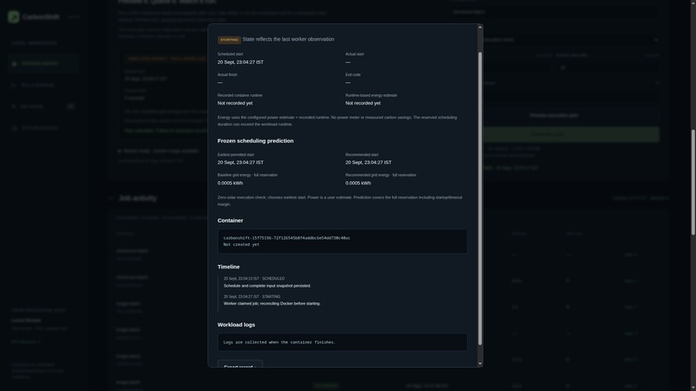696x391 pixels.
Task: Select '0.0005 kWh' under Baseline grid energy
Action: coord(230,183)
